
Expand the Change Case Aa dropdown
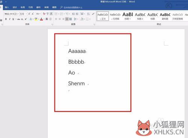pyautogui.click(x=38, y=14)
